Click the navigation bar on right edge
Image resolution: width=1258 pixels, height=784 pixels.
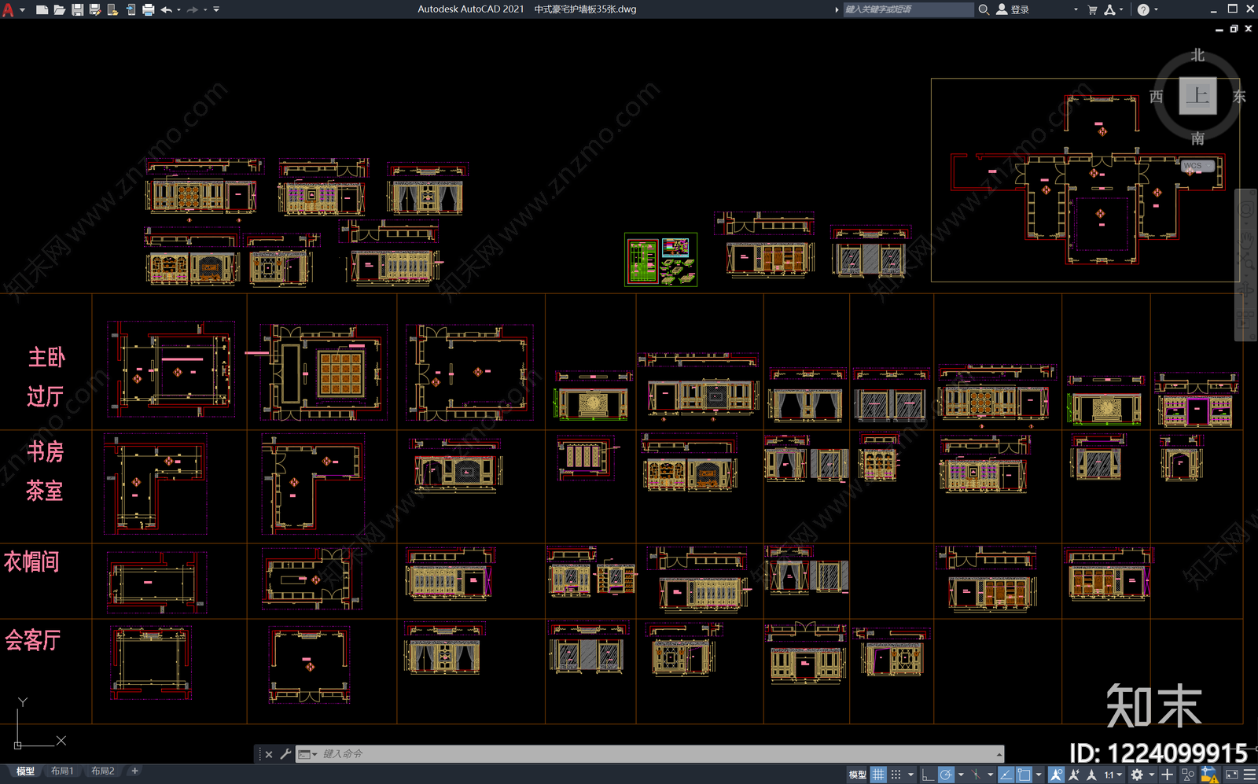[x=1245, y=265]
